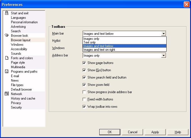
Task: Go to Security settings in sidebar
Action: [16, 107]
